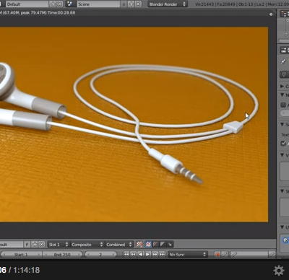Click the rendered earphones image
The image size is (289, 280).
pyautogui.click(x=134, y=124)
